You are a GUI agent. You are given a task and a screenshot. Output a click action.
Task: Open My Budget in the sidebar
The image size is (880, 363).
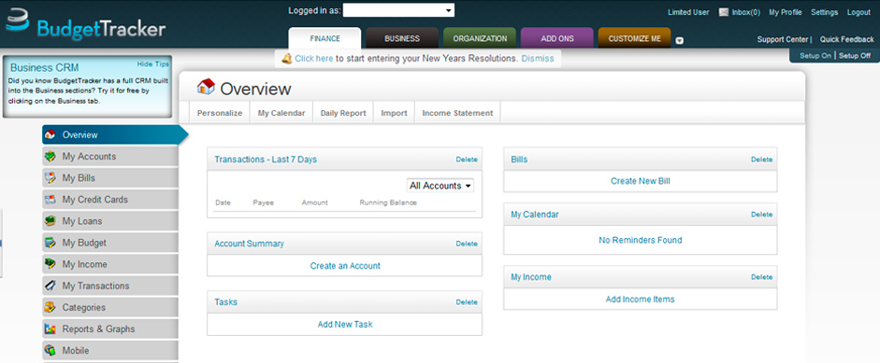point(110,243)
